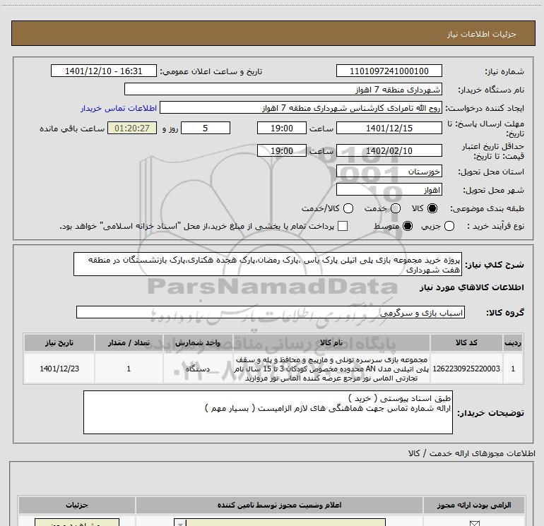Click the اعلام وضعیت مجوز column header
The image size is (544, 526).
[279, 505]
